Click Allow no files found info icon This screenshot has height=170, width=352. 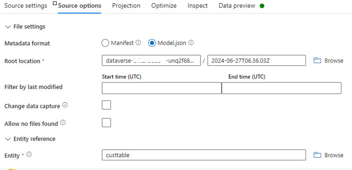click(x=63, y=123)
